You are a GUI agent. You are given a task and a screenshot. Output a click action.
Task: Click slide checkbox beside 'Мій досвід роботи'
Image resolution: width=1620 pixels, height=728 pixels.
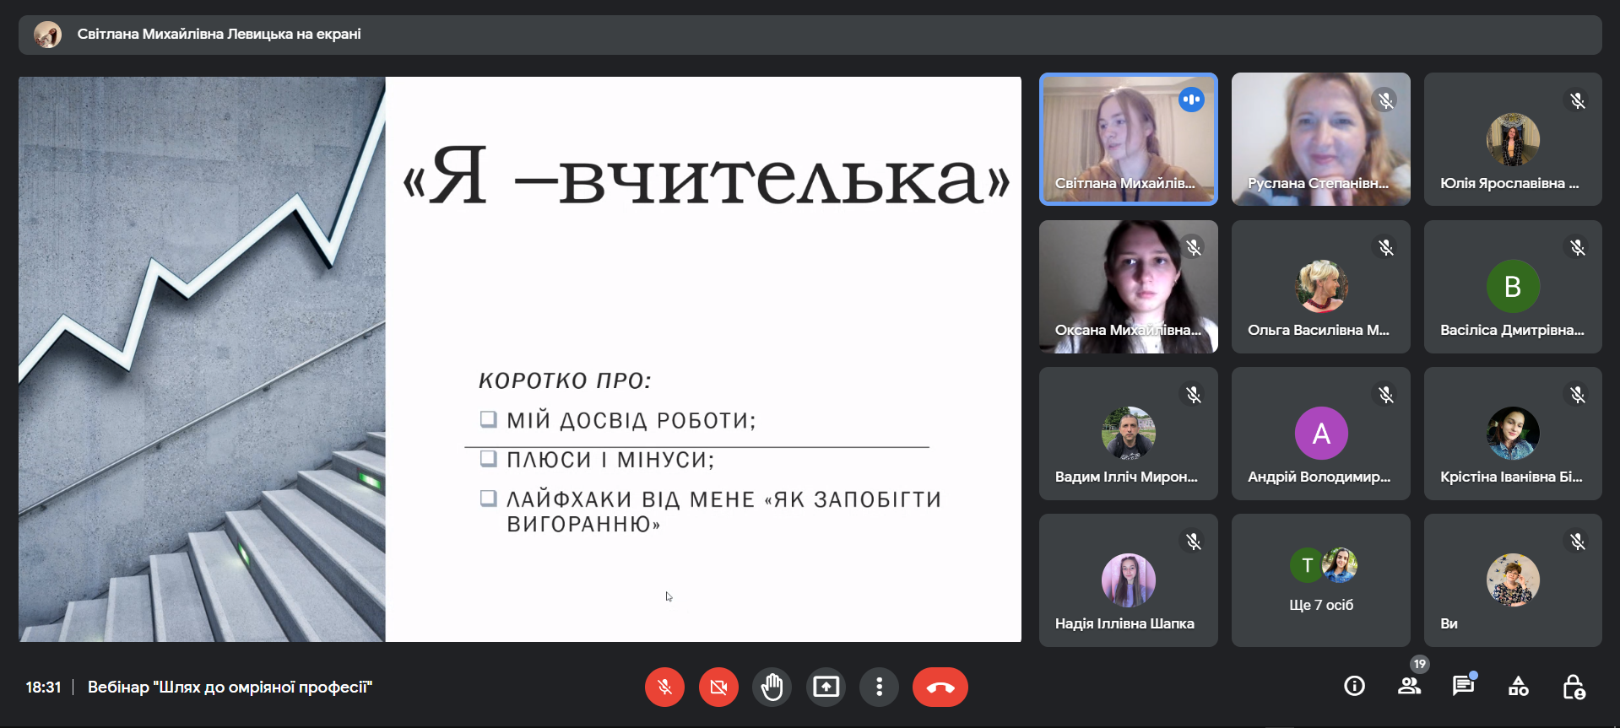[x=488, y=419]
